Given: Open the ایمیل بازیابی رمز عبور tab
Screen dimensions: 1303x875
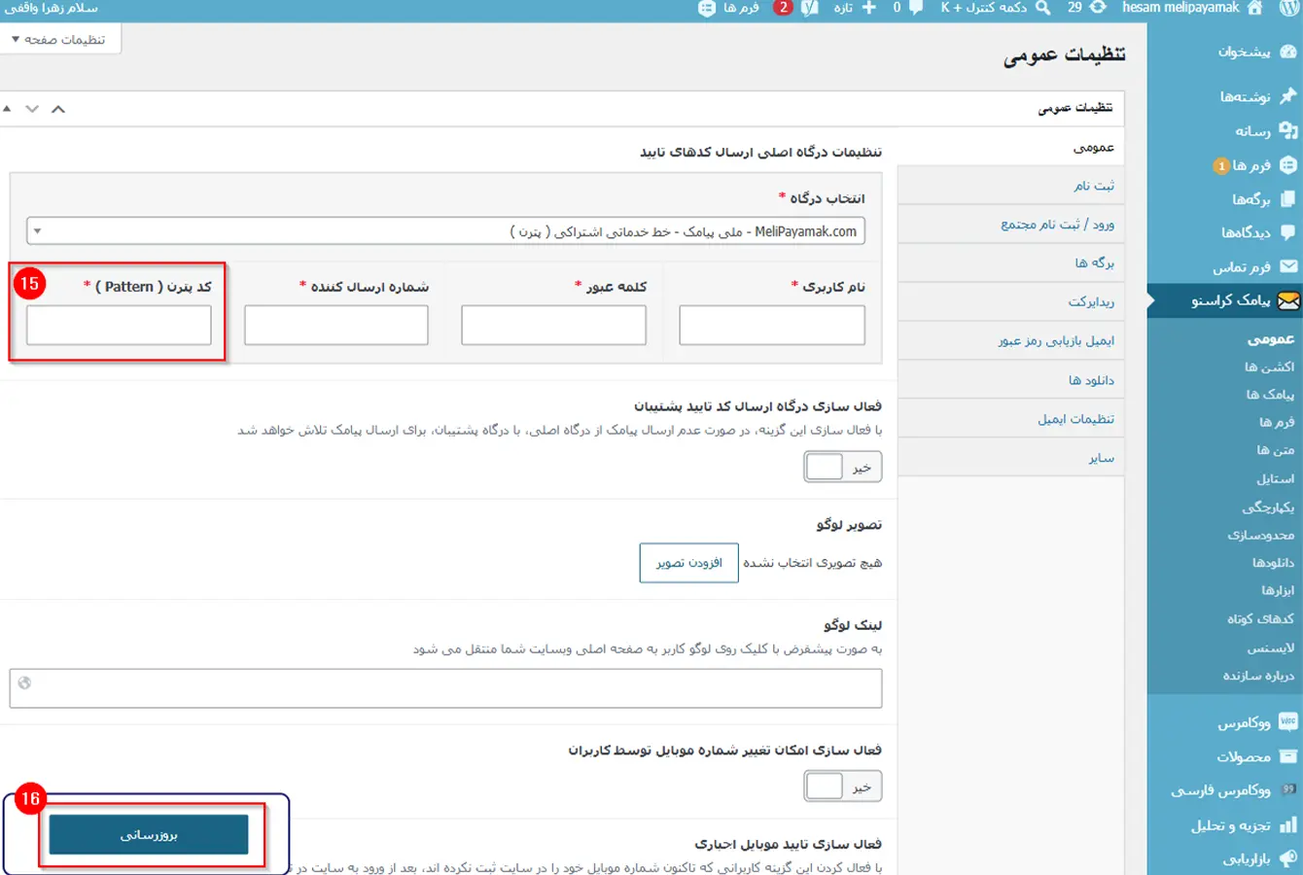Looking at the screenshot, I should [1011, 340].
